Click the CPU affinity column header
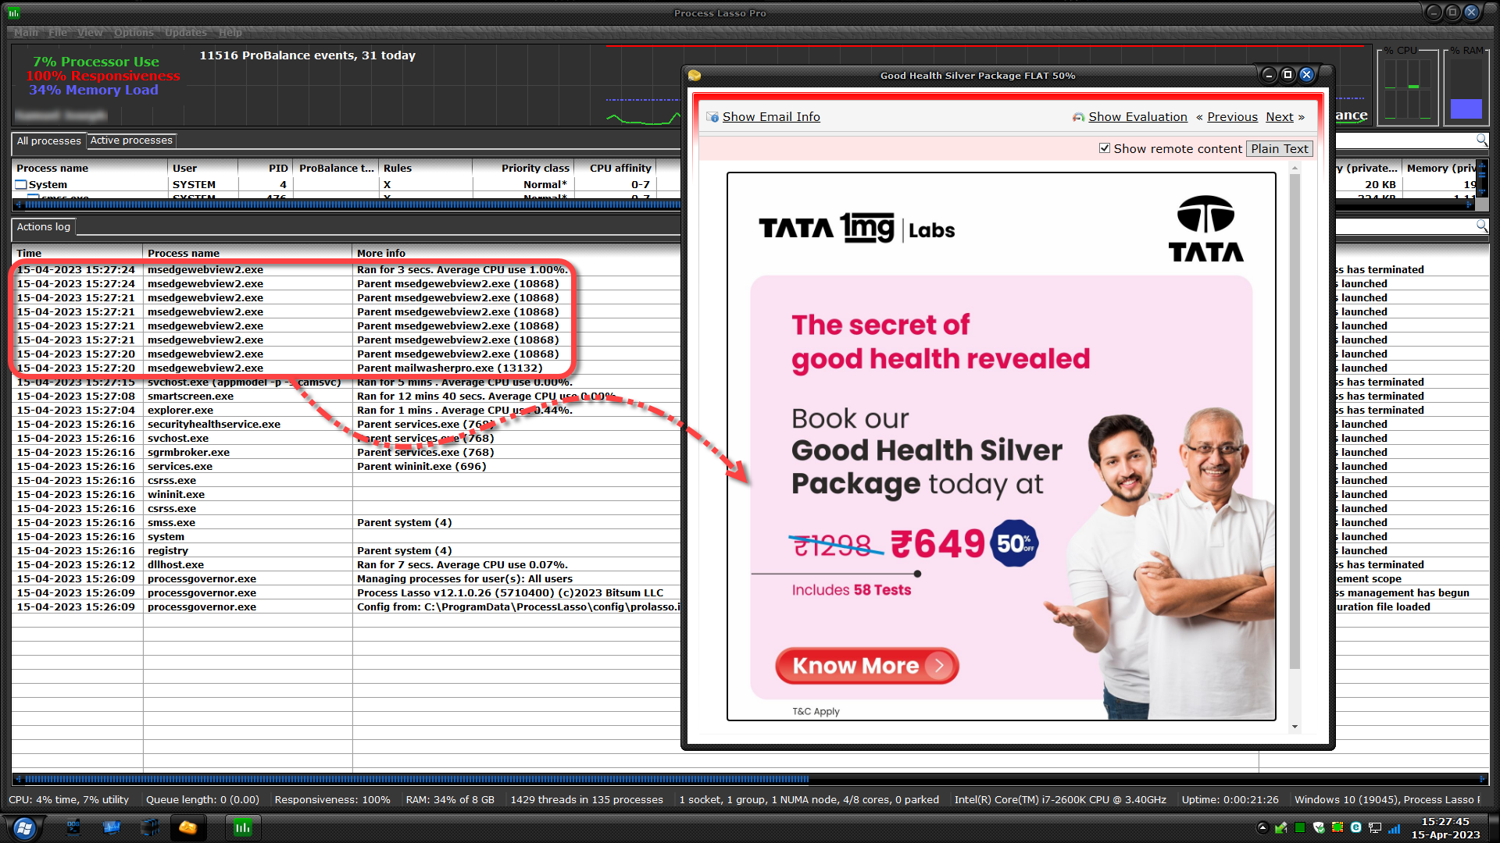Screen dimensions: 1500x843 click(x=616, y=168)
